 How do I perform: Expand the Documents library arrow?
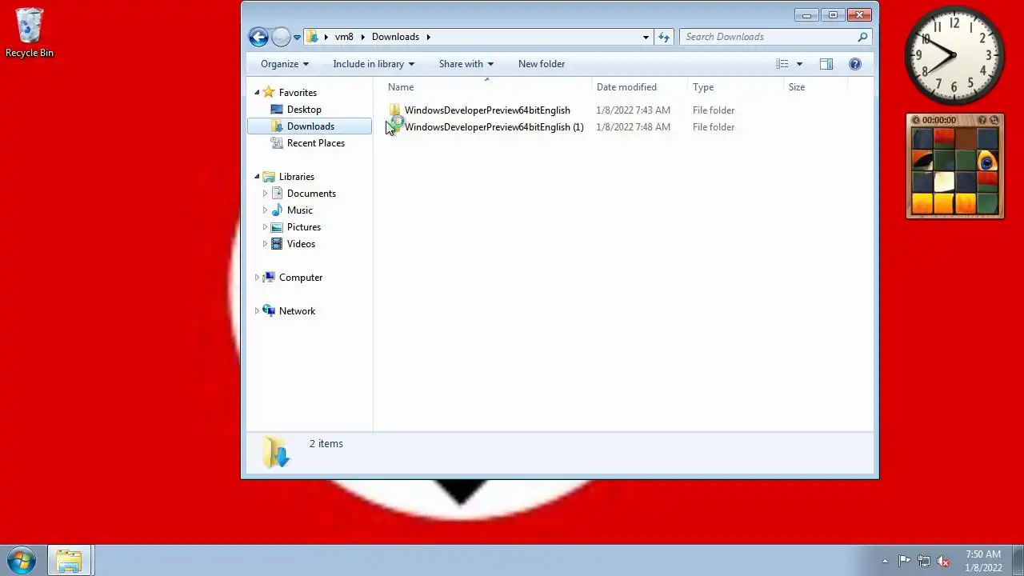pyautogui.click(x=265, y=194)
